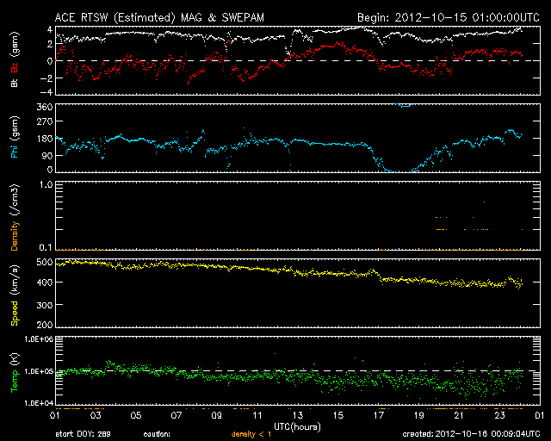
Task: Click the 'caution:' label at bottom
Action: 157,434
